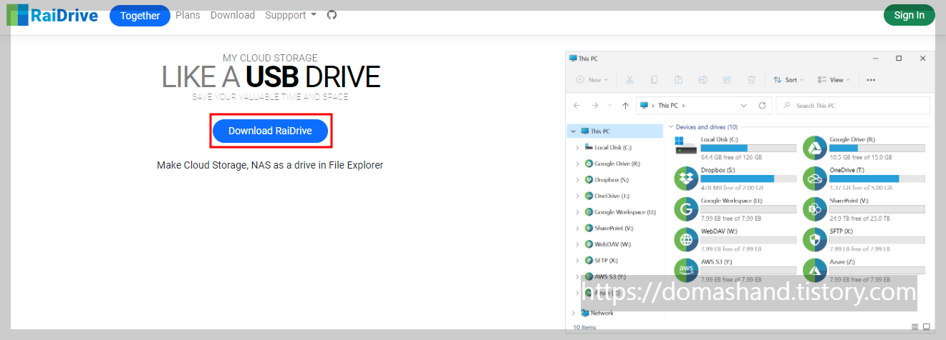Click the "24.9 TB free of 25.0 TB" text
The image size is (946, 340).
(859, 217)
